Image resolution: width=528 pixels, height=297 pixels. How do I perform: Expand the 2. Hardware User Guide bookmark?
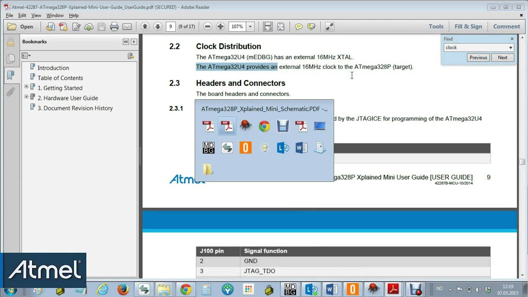(x=26, y=97)
